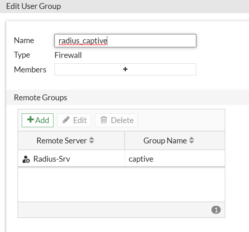Click empty table area below Radius-Srv row
Image resolution: width=249 pixels, height=232 pixels.
click(x=121, y=184)
